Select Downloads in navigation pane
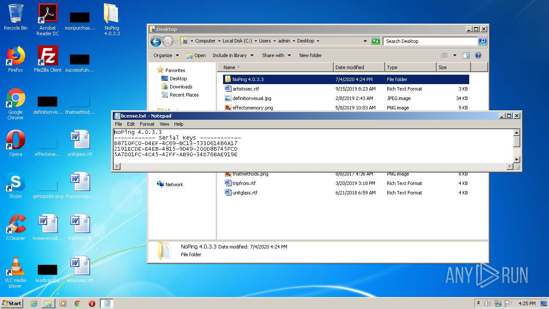This screenshot has width=549, height=309. click(x=177, y=87)
